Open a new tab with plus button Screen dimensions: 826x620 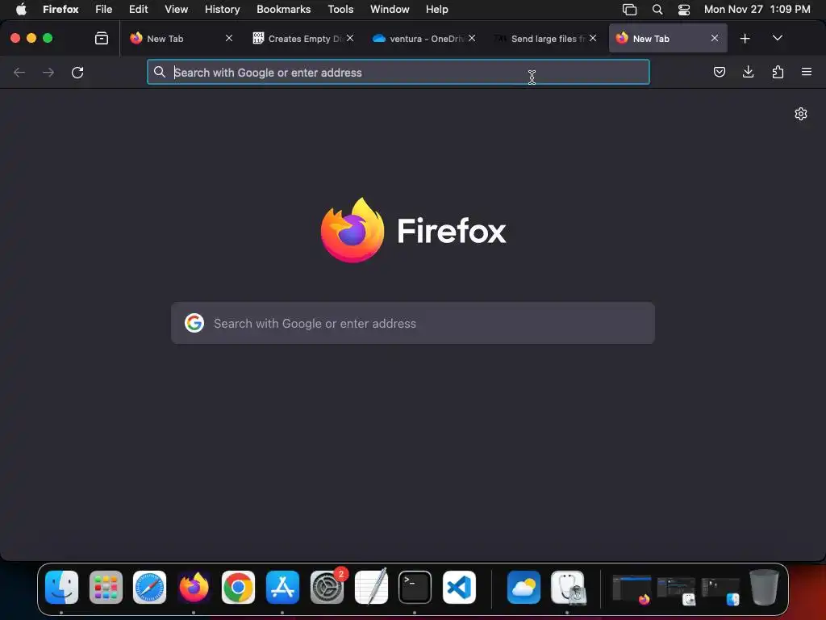point(745,39)
